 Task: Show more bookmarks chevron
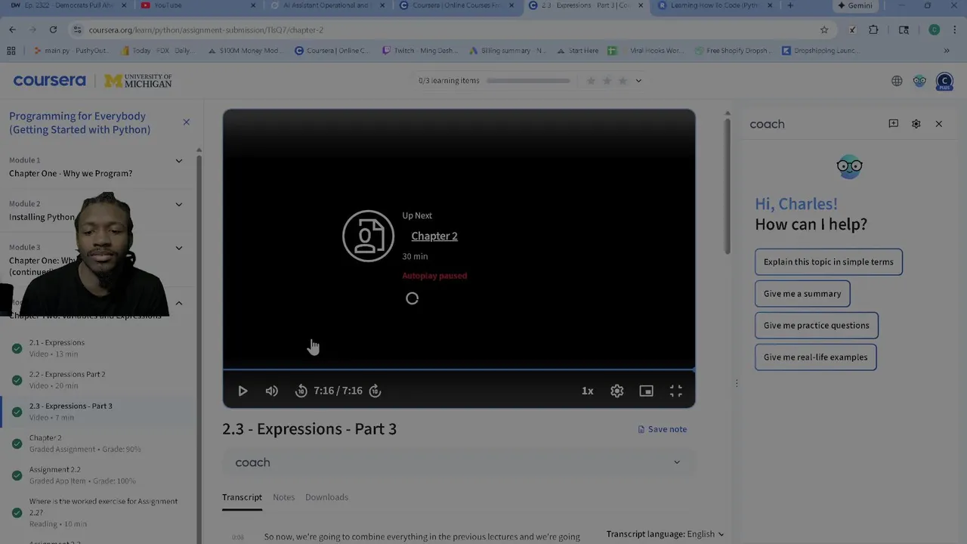[947, 51]
